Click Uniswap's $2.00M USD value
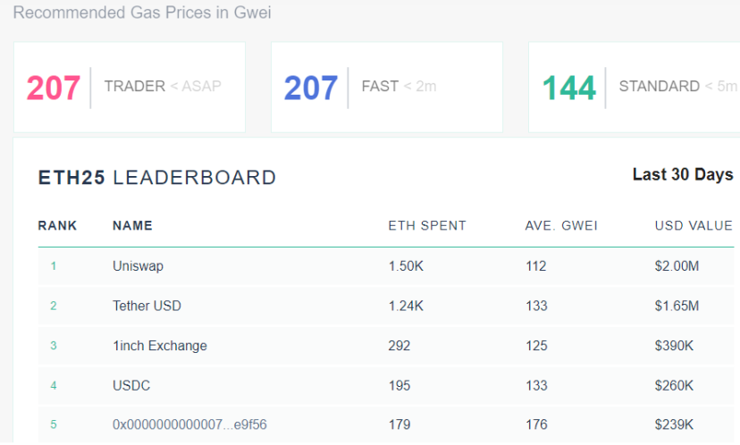The width and height of the screenshot is (740, 445). click(677, 266)
